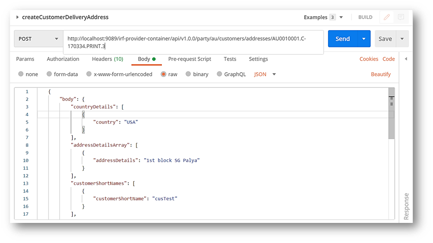Switch to the Params tab
Viewport: 433px width, 243px height.
(25, 59)
